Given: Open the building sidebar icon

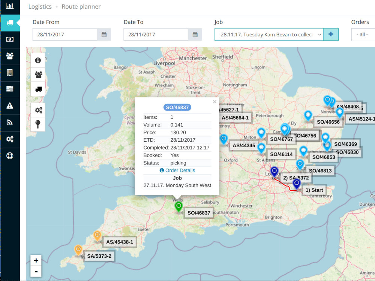Looking at the screenshot, I should point(10,73).
